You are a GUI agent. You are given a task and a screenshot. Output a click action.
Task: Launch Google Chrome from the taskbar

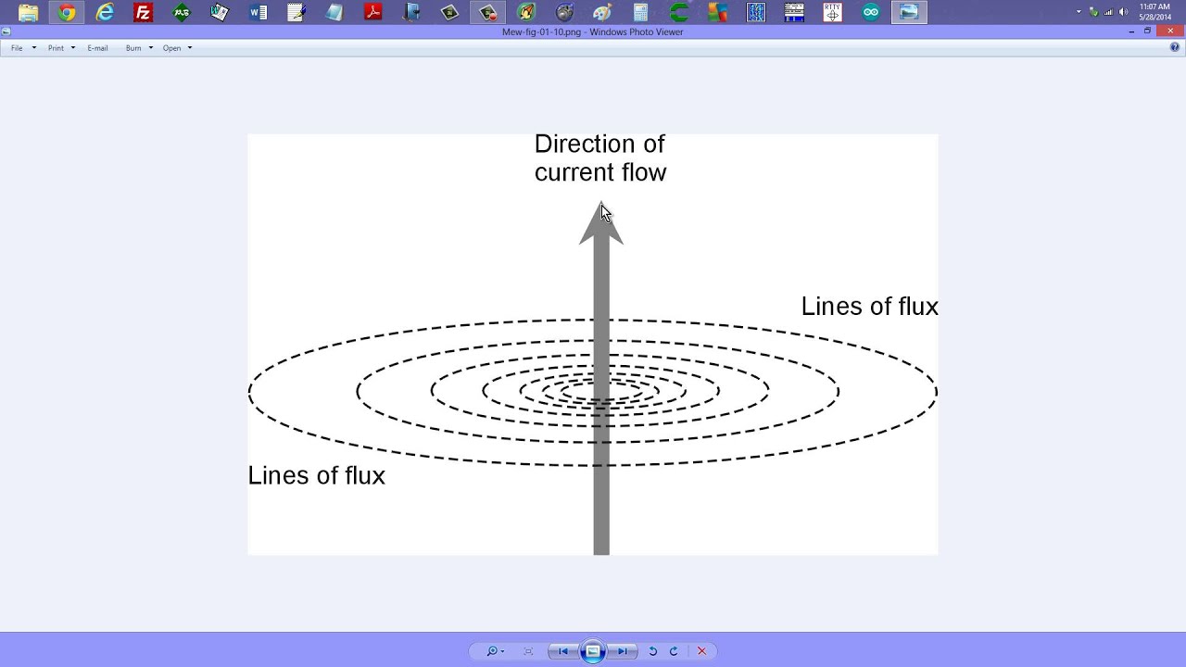(x=67, y=12)
